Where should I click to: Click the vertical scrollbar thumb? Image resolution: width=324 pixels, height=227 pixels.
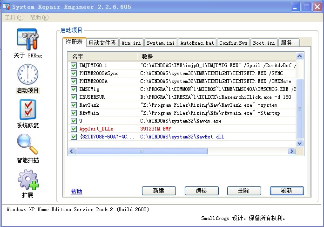[x=299, y=109]
